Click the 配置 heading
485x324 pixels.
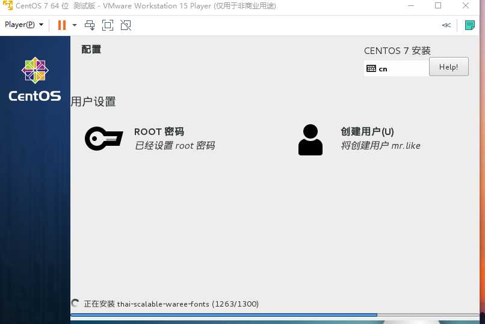(91, 49)
